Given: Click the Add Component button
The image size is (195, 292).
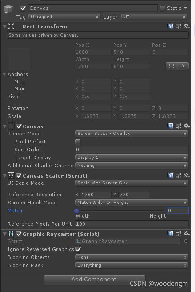Looking at the screenshot, I should 95,280.
